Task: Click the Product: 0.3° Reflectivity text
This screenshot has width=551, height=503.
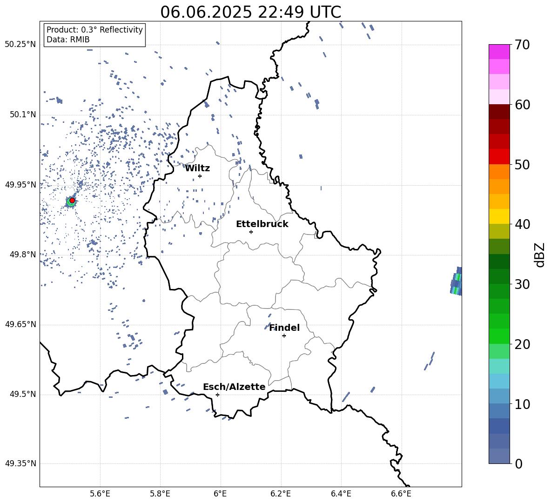Action: point(94,29)
